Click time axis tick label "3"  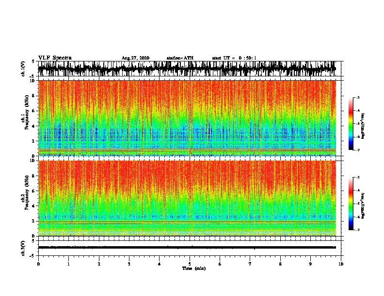coord(129,264)
